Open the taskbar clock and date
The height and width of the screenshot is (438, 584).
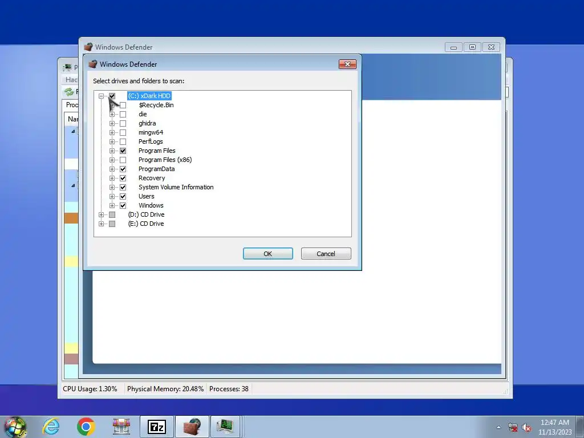click(555, 427)
